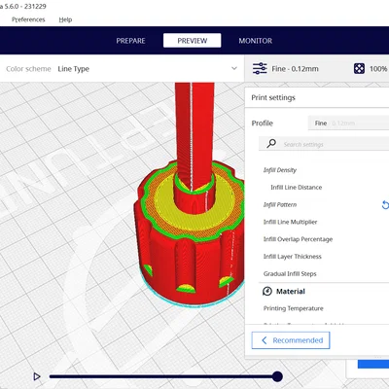Click the Search settings input field
Screen dimensions: 389x389
coord(324,144)
